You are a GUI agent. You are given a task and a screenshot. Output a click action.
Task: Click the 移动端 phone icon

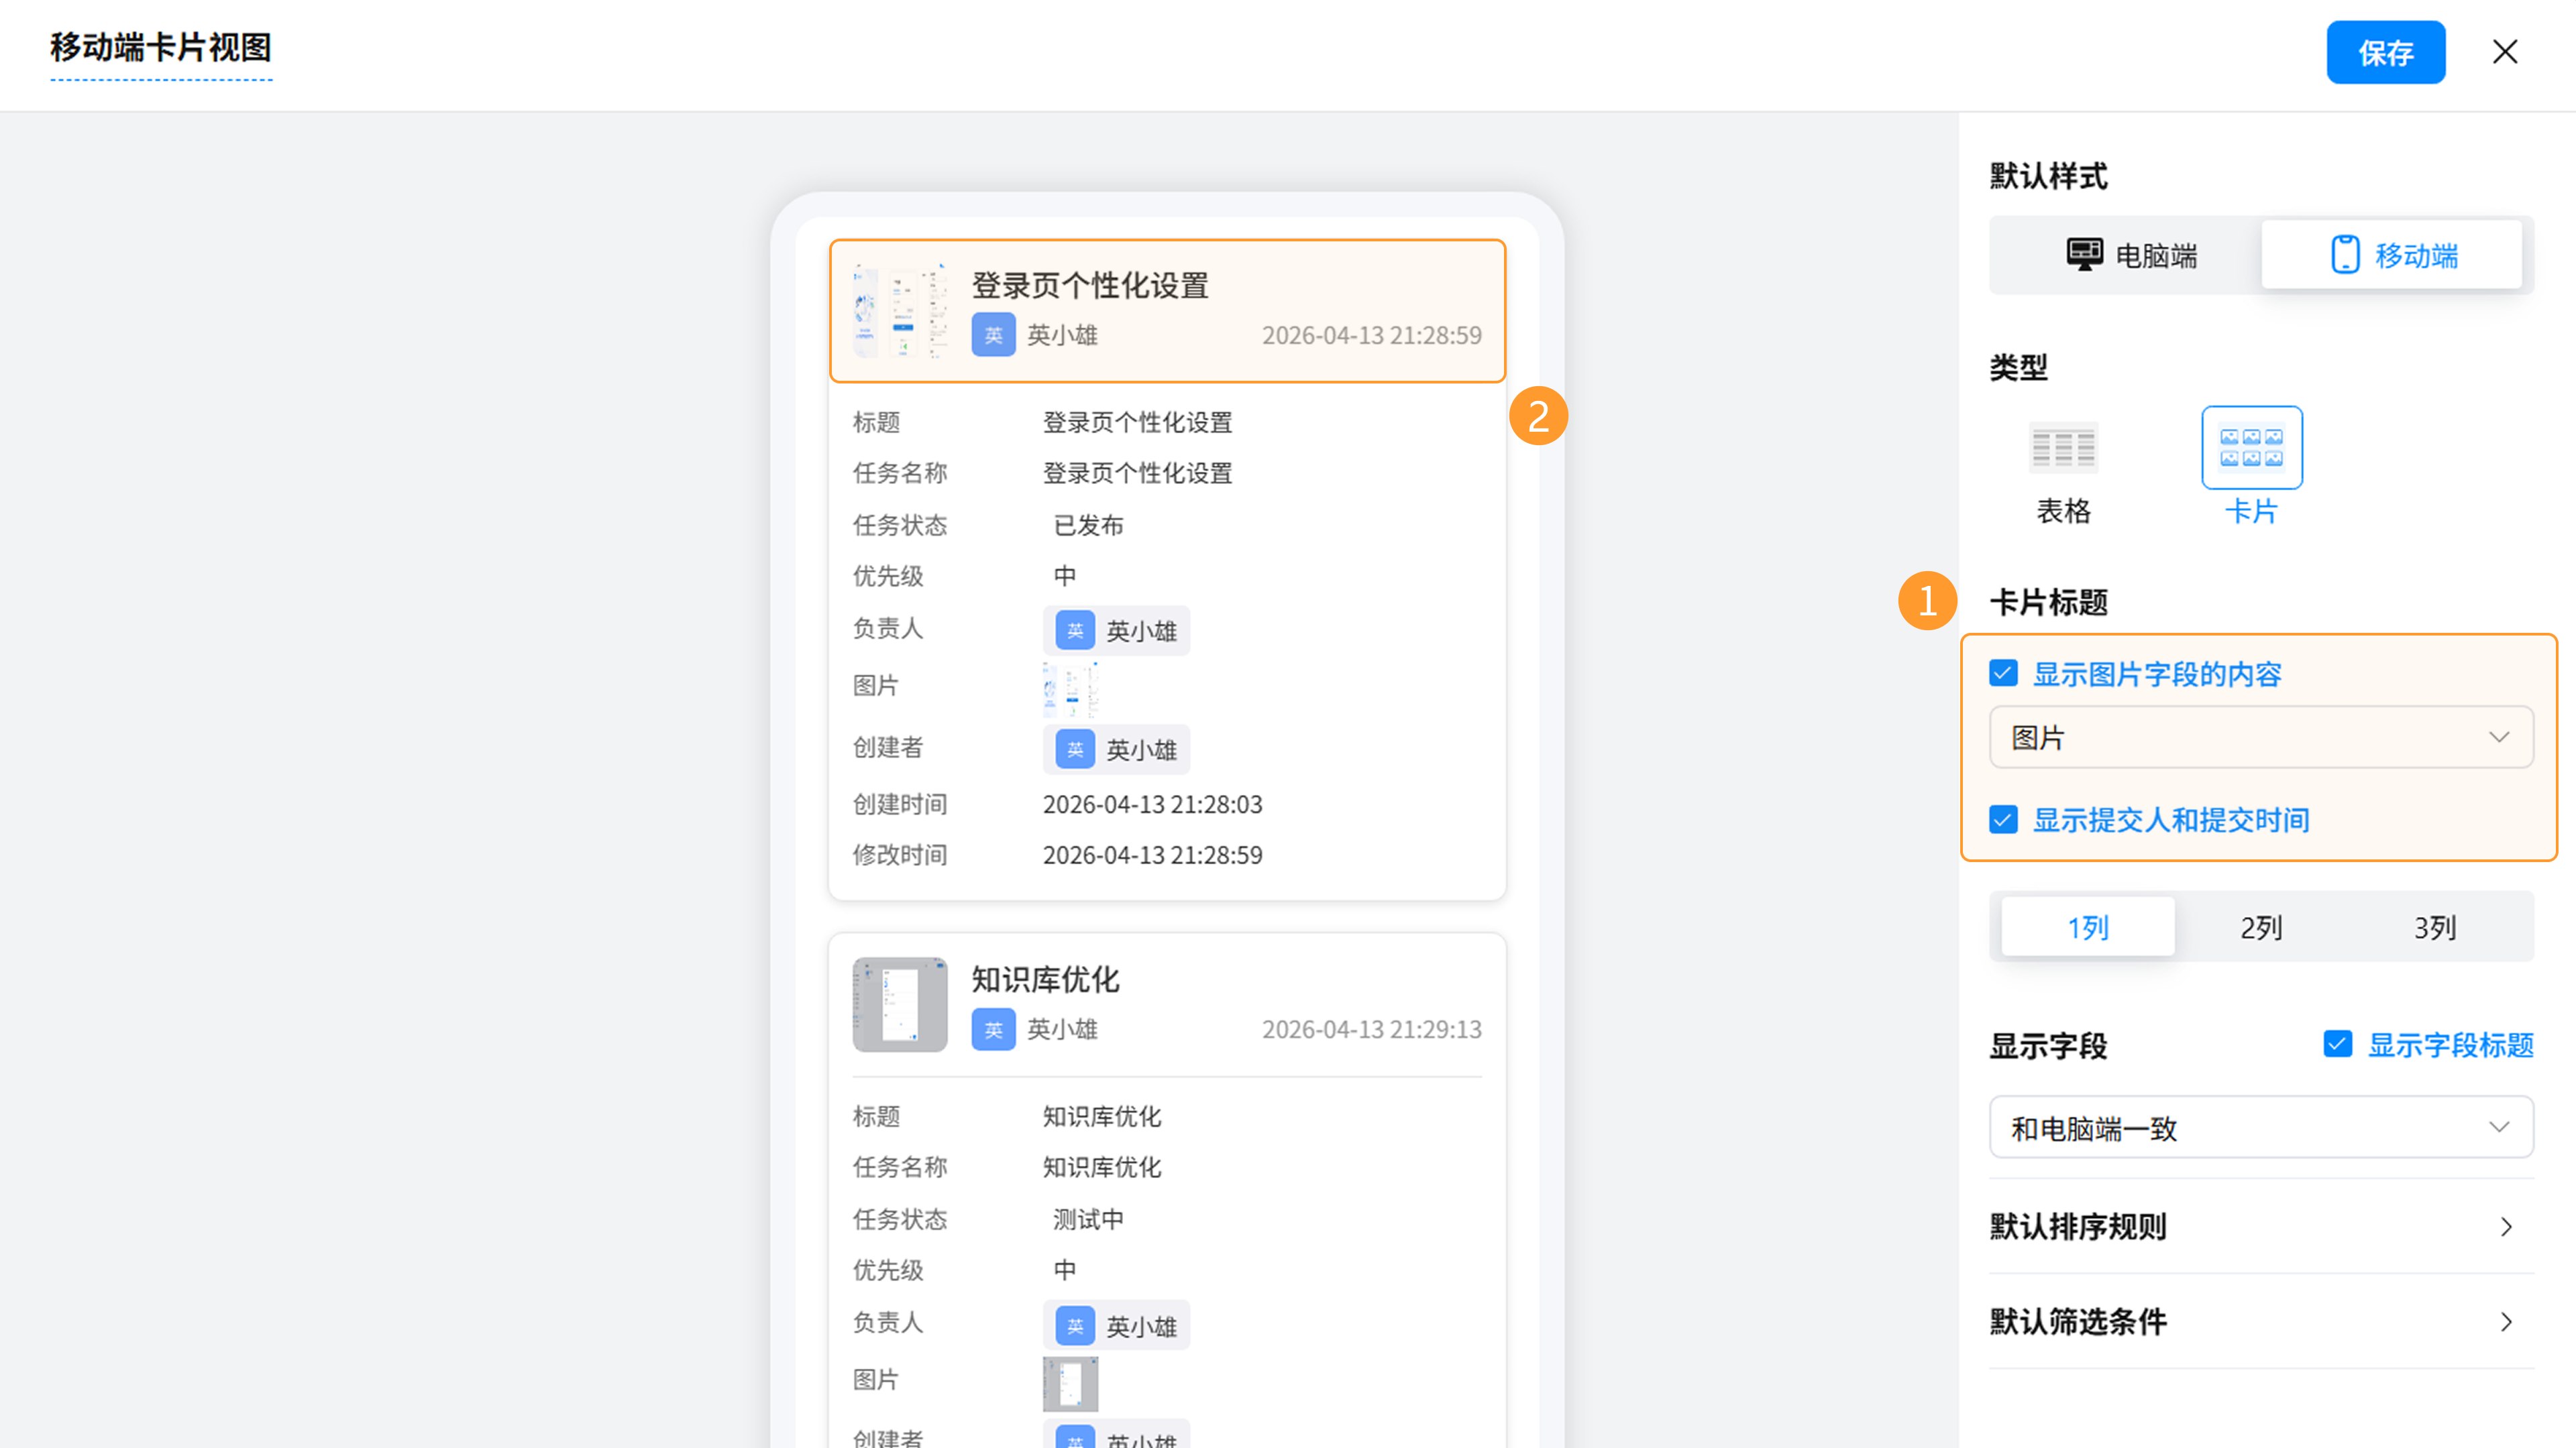tap(2345, 254)
